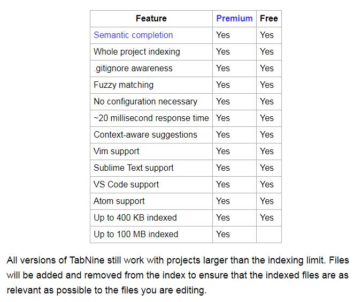Screen dimensions: 361x302
Task: Click the Free column header
Action: 268,18
